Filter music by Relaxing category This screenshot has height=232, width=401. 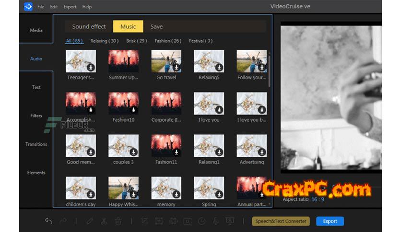(104, 41)
